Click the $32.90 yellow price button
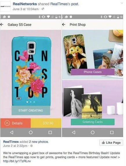Image resolution: width=126 pixels, height=166 pixels. [x=46, y=123]
